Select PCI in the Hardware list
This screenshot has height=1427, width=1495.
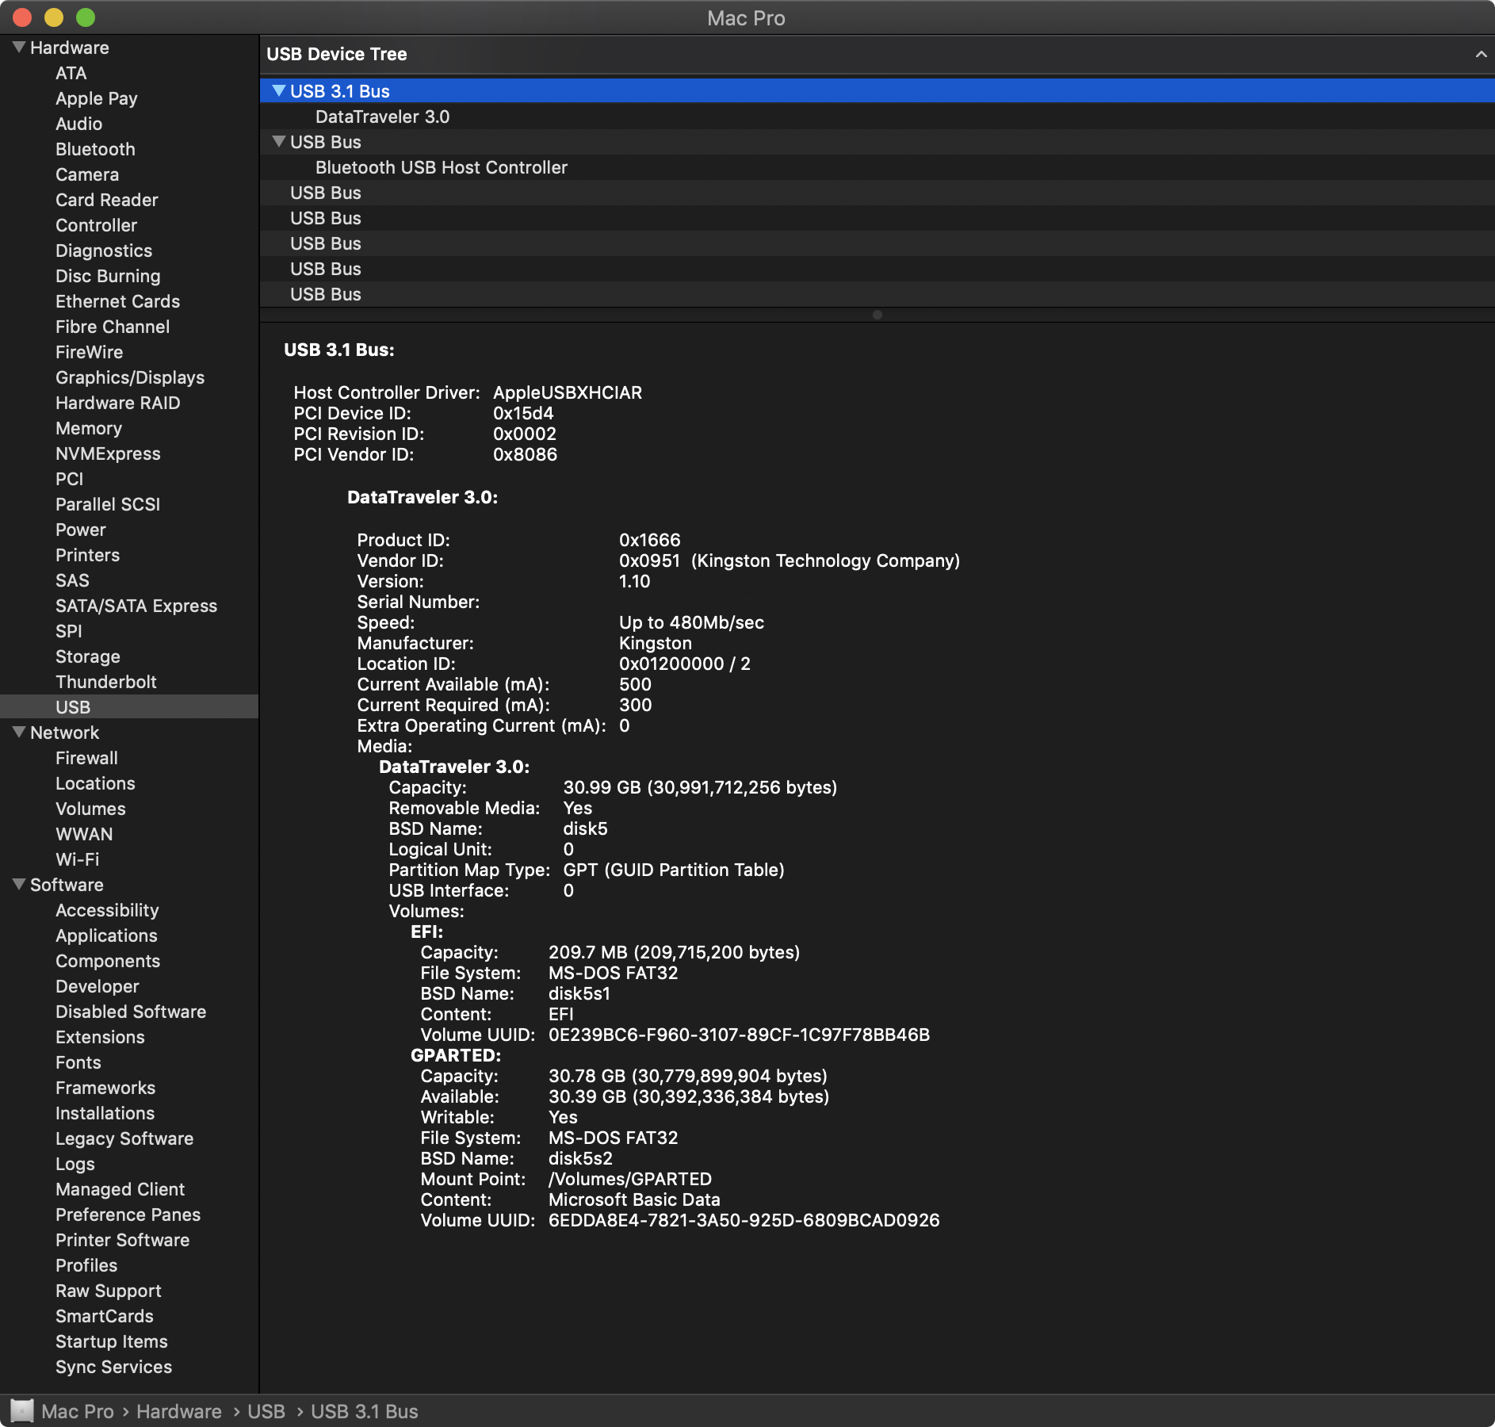[70, 479]
